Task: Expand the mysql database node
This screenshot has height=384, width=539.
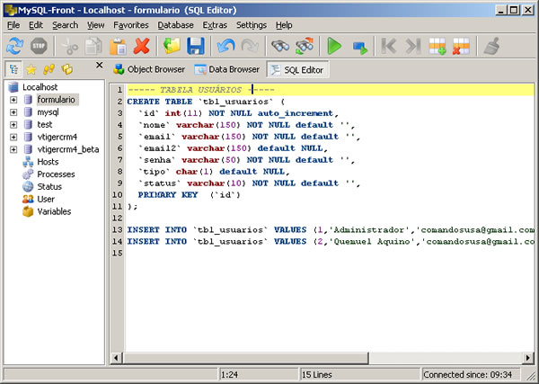Action: tap(13, 112)
